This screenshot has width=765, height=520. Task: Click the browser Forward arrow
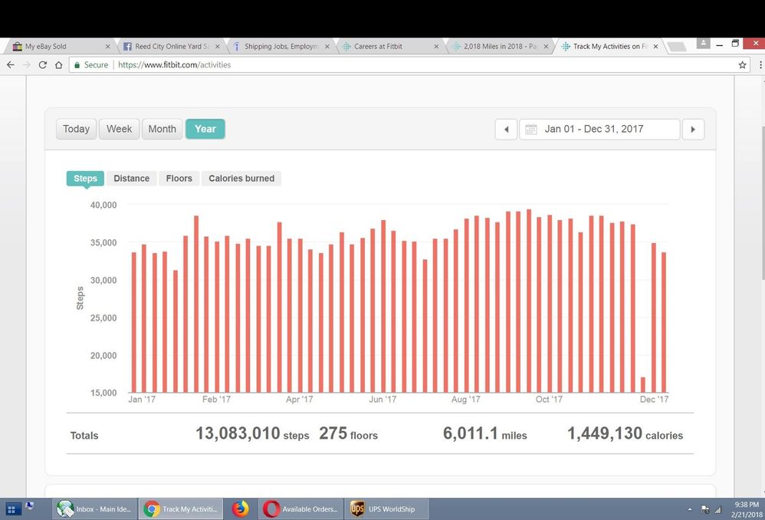(x=27, y=65)
